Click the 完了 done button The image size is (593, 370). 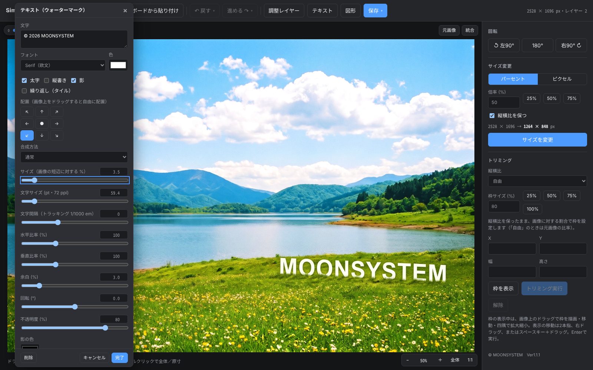pyautogui.click(x=120, y=358)
